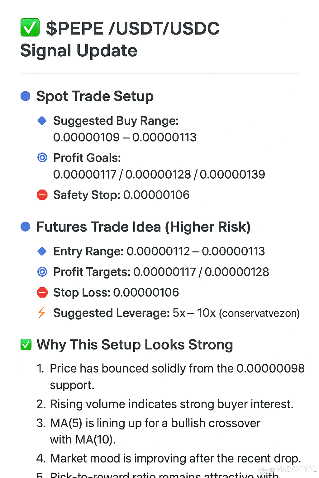The height and width of the screenshot is (478, 319).
Task: Click the green checkmark beside $PEPE title
Action: [x=30, y=27]
